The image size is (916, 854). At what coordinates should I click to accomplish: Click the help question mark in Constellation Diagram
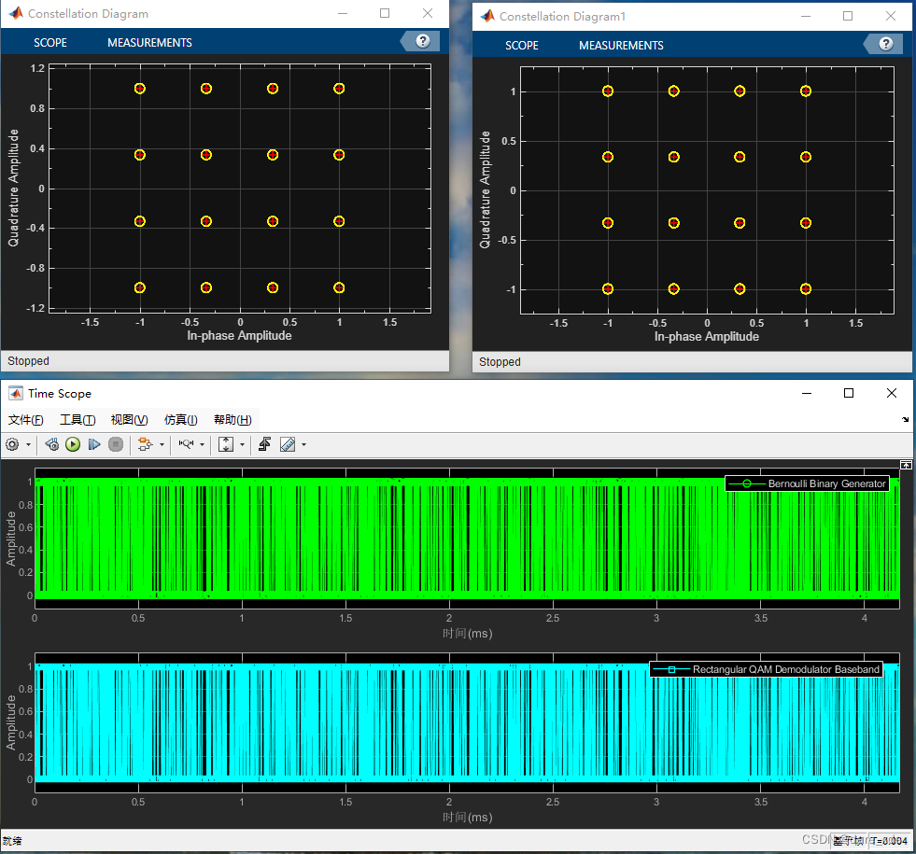click(x=420, y=41)
